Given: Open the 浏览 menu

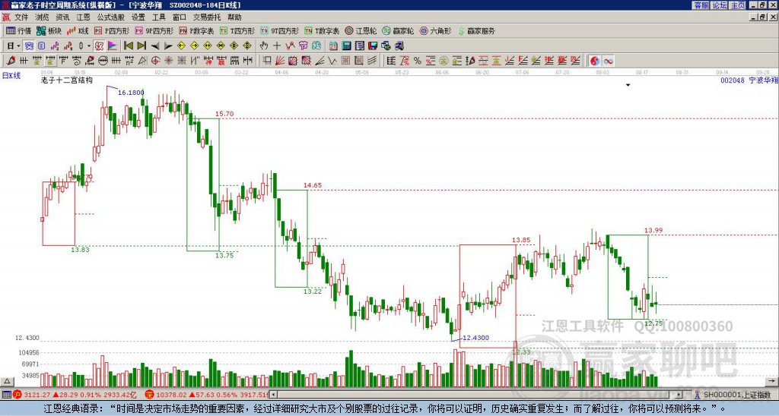Looking at the screenshot, I should [x=43, y=17].
